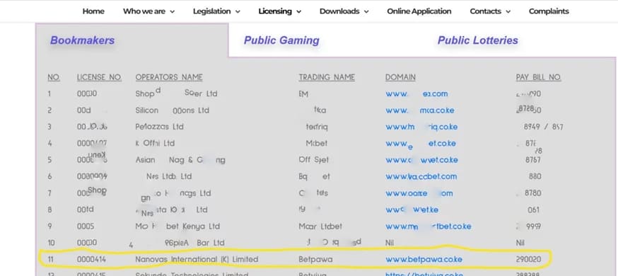
Task: Select license number 0000414
Action: pos(91,260)
